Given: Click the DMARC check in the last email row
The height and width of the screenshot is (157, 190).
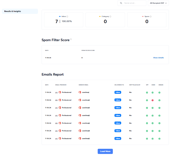Looking at the screenshot, I should (x=159, y=139).
